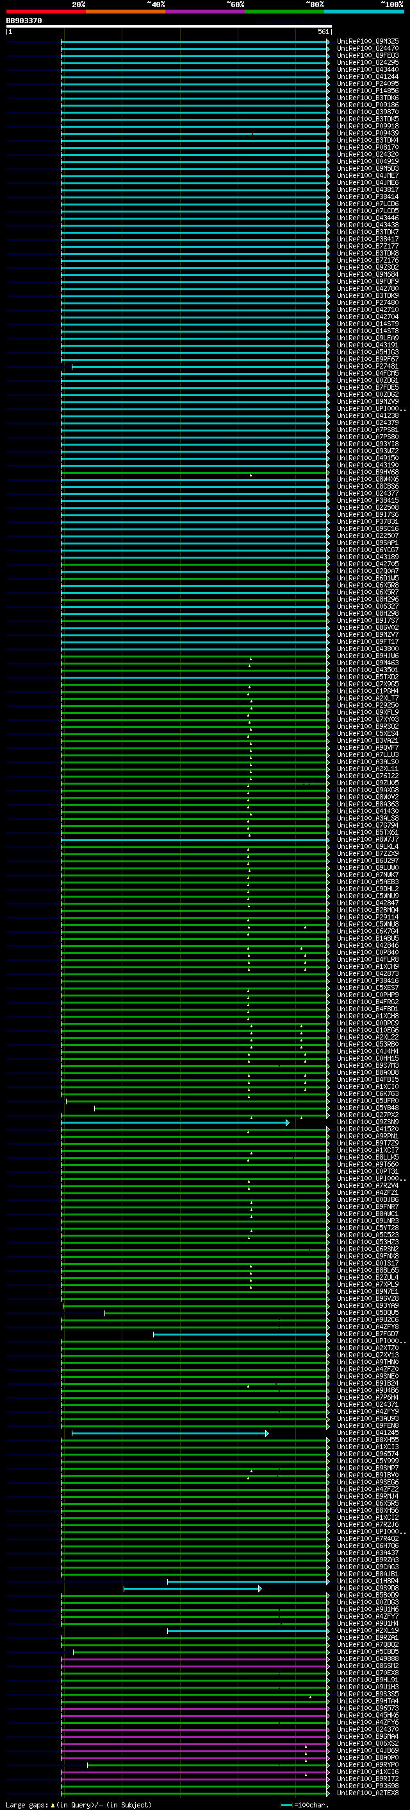Image resolution: width=410 pixels, height=1810 pixels.
Task: Click label UniRef100_Q43817
Action: click(x=368, y=189)
